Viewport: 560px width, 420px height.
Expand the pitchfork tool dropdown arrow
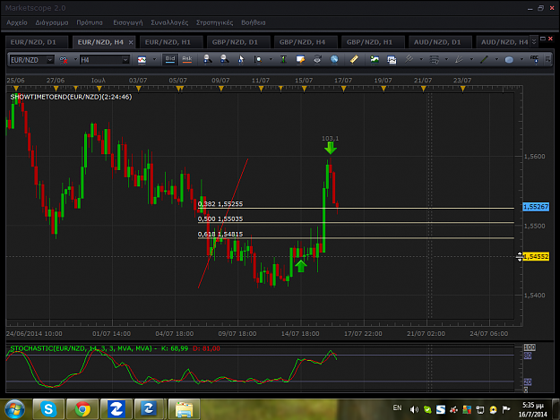tap(421, 59)
